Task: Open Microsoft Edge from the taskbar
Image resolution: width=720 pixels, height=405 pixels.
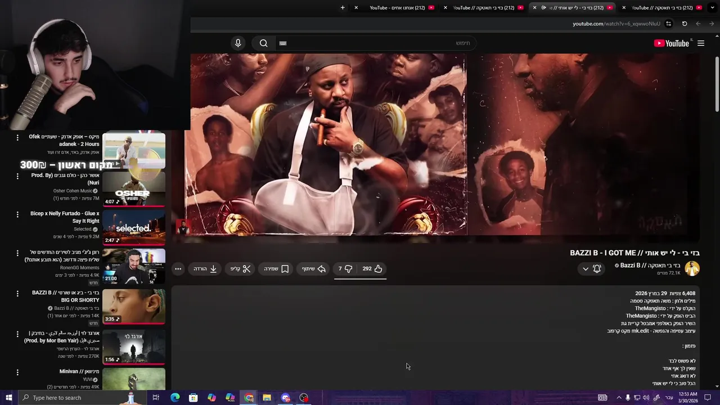Action: 175,398
